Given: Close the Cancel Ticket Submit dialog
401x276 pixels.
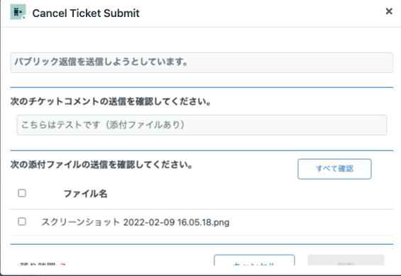Looking at the screenshot, I should (x=389, y=11).
